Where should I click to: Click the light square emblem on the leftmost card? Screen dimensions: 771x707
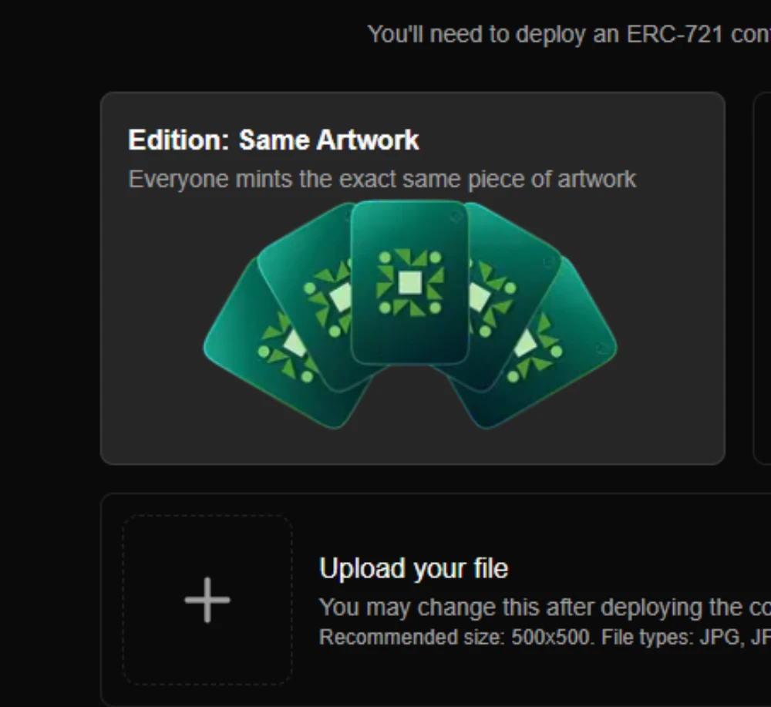294,344
